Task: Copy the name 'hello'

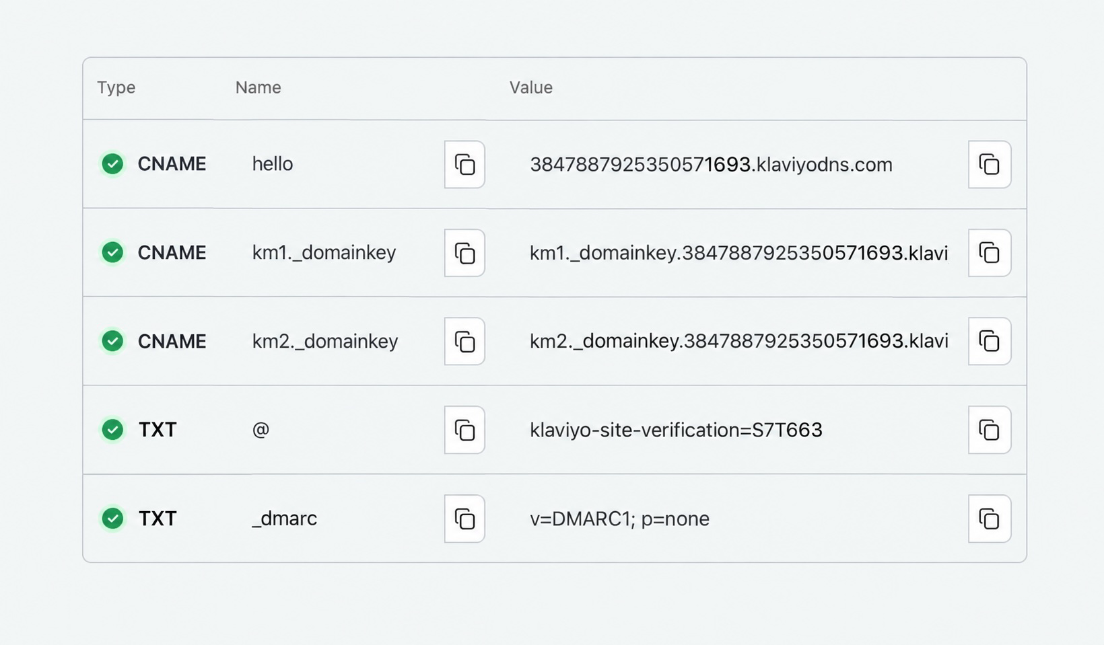Action: 464,164
